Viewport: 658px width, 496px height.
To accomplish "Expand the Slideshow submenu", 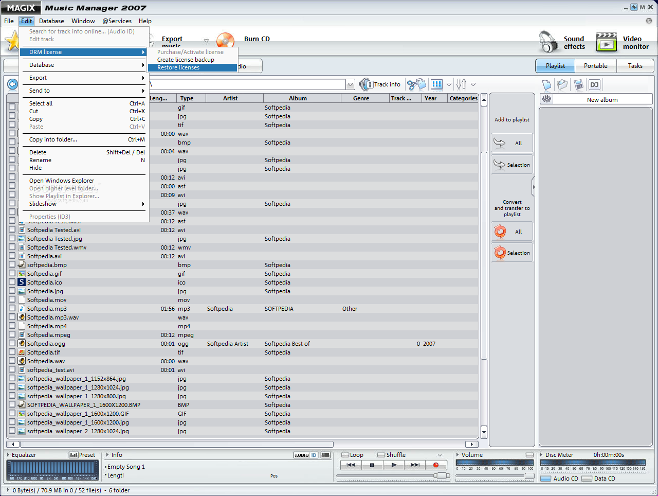I will pos(84,204).
